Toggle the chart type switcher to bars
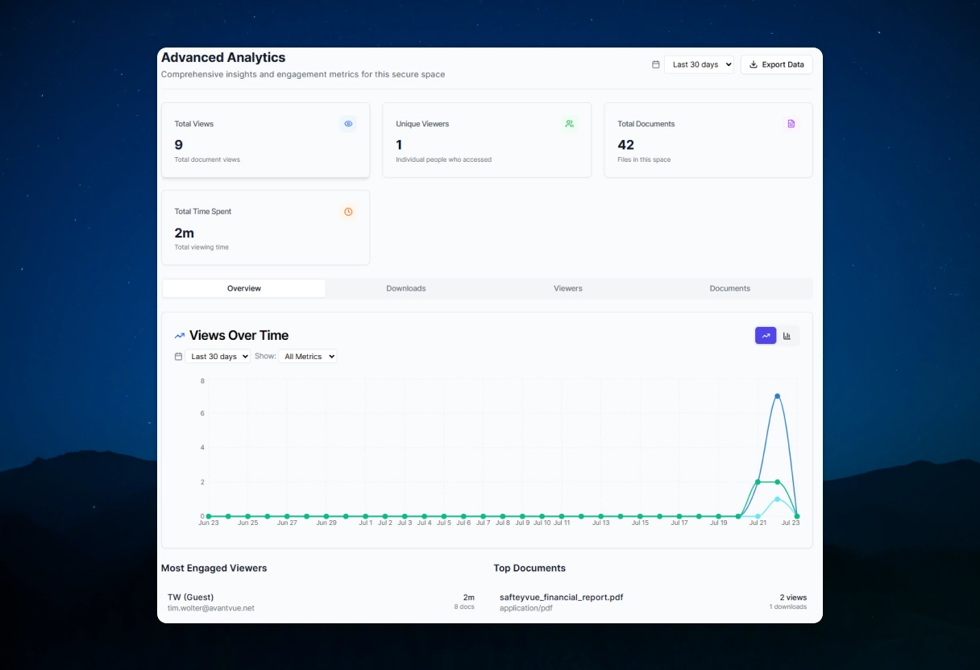980x670 pixels. (787, 335)
